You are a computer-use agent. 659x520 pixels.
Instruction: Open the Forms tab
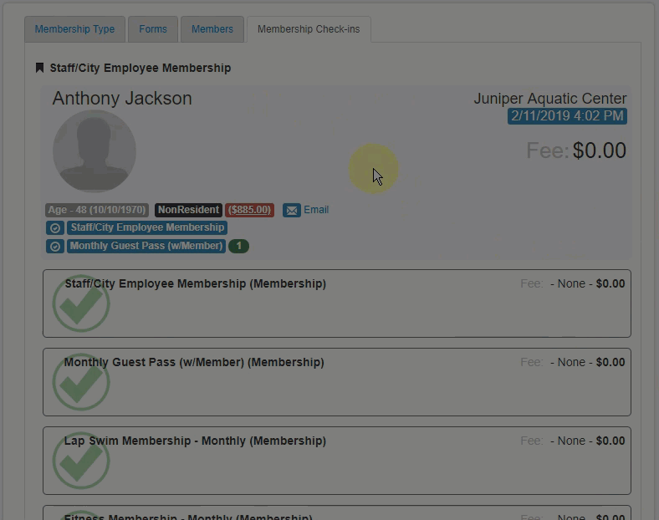[x=153, y=29]
